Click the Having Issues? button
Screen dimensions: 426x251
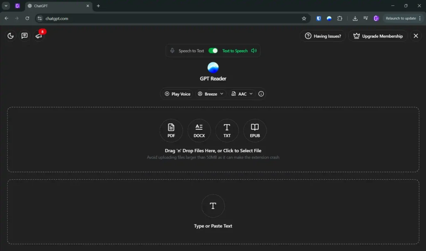(323, 36)
